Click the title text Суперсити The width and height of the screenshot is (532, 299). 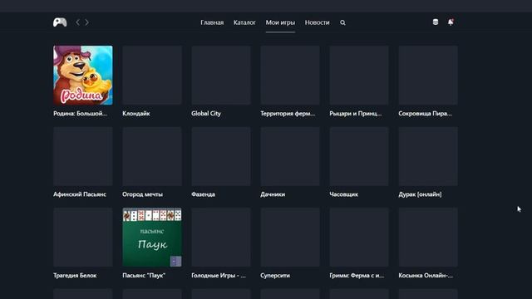point(275,275)
